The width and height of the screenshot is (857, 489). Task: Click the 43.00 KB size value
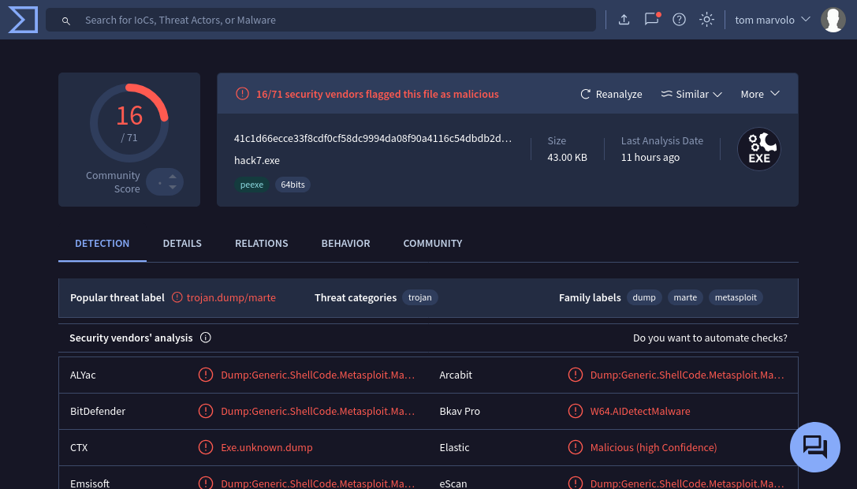[568, 158]
